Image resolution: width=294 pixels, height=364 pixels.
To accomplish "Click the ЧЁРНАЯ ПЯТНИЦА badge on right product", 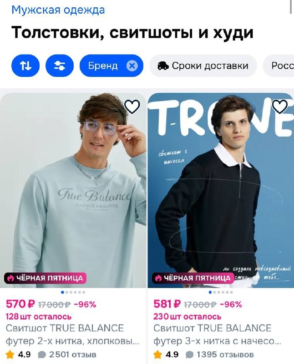I will coord(193,278).
